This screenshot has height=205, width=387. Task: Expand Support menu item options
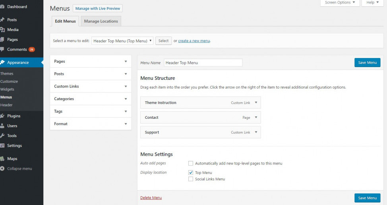tap(256, 132)
